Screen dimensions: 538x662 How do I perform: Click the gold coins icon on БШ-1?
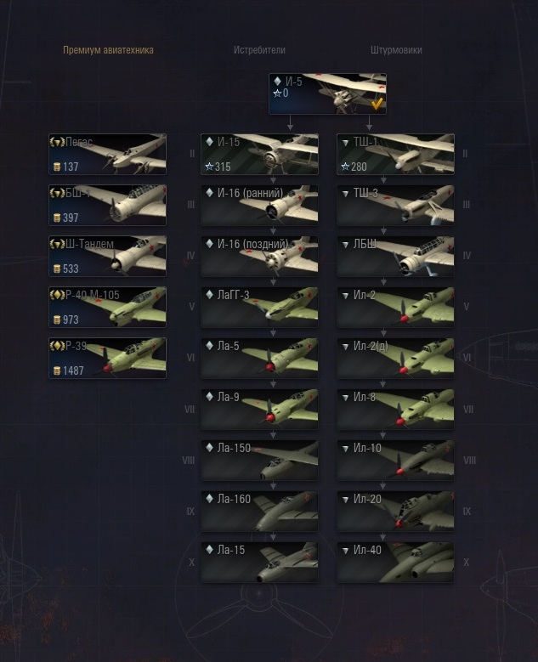pyautogui.click(x=57, y=218)
